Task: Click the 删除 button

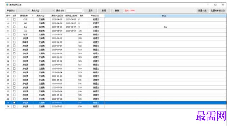Action: [117, 11]
